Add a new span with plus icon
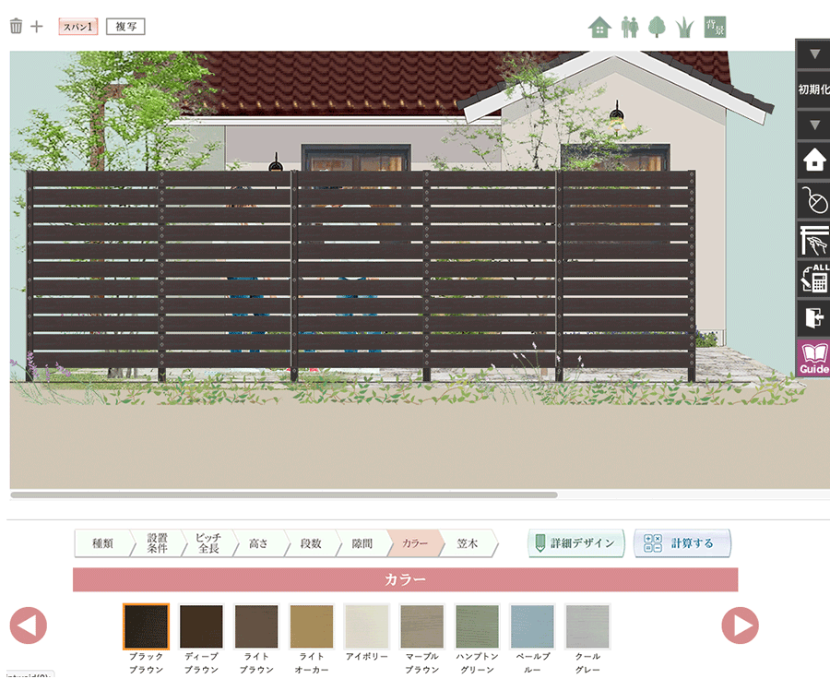Screen dimensions: 830x679 click(x=37, y=27)
